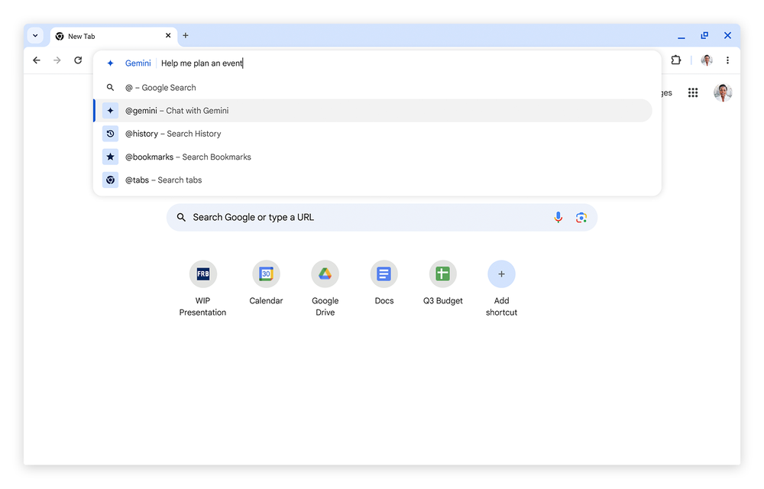Click the clock history icon of @history row
The height and width of the screenshot is (489, 764).
pyautogui.click(x=111, y=134)
